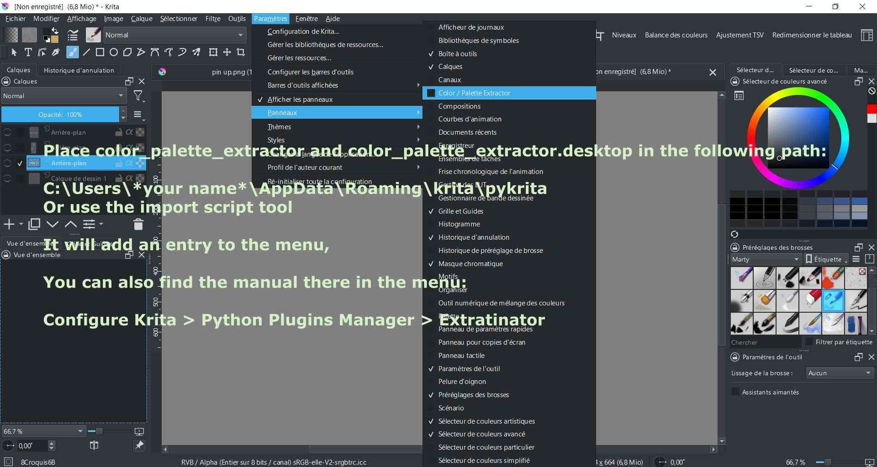Select the Shape Select arrow tool
The width and height of the screenshot is (877, 467).
tap(14, 52)
